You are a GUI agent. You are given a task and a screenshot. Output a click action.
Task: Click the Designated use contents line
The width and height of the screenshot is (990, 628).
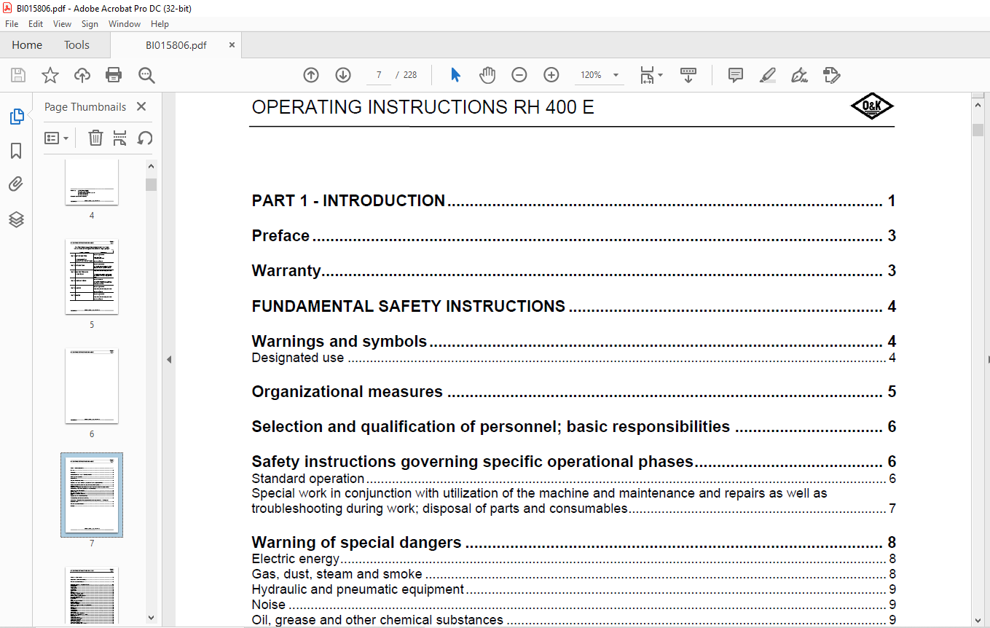coord(573,358)
